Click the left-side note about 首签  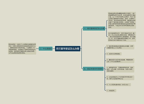click(22, 49)
